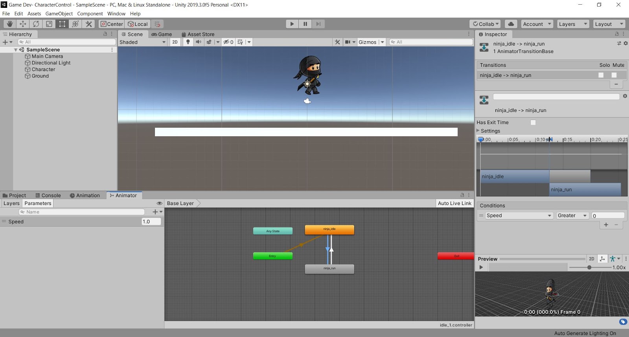Select Main Camera in Hierarchy

47,56
